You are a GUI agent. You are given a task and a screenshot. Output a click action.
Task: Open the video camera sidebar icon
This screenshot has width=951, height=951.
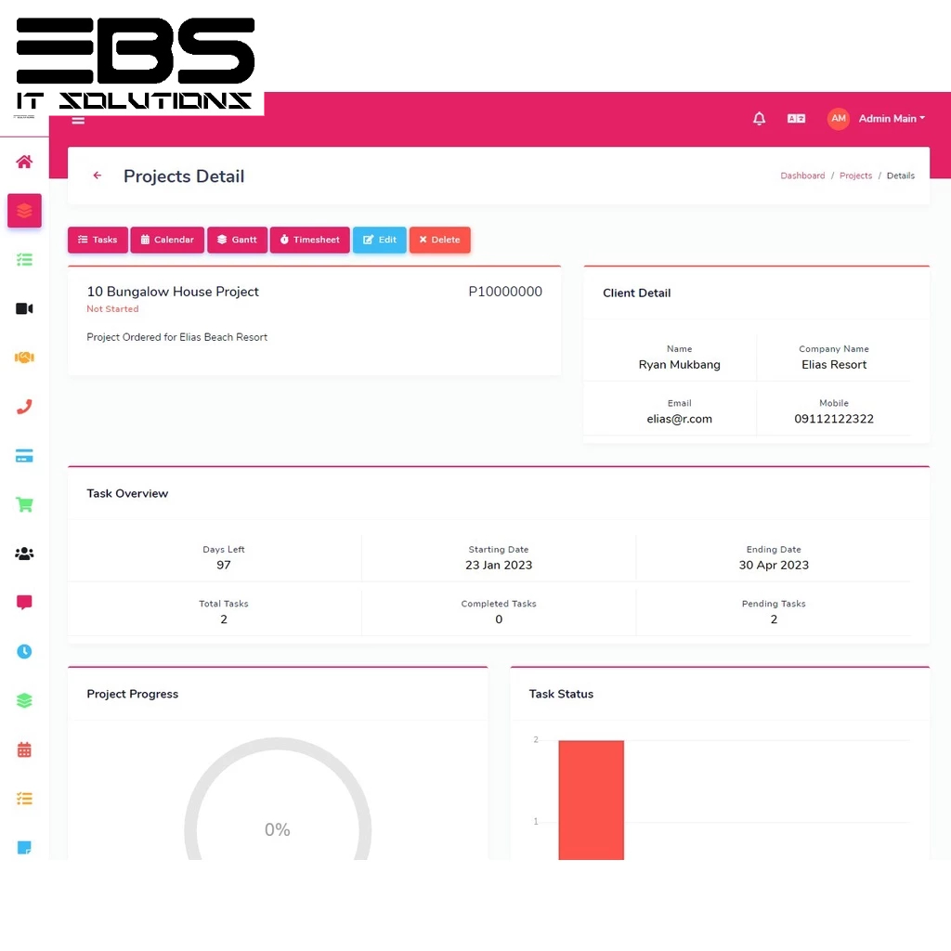[x=24, y=308]
